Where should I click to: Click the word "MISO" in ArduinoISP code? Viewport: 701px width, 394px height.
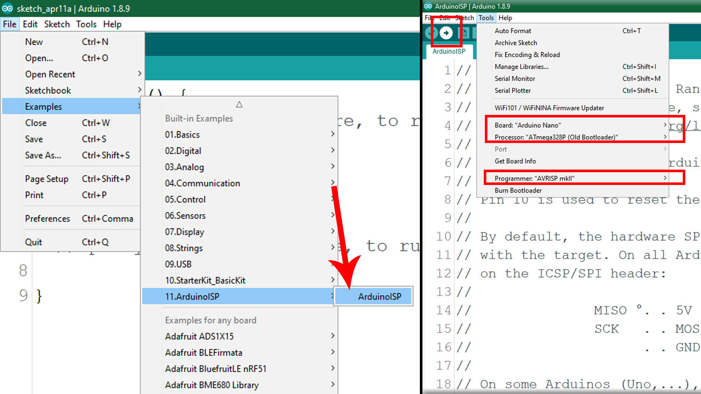point(610,310)
